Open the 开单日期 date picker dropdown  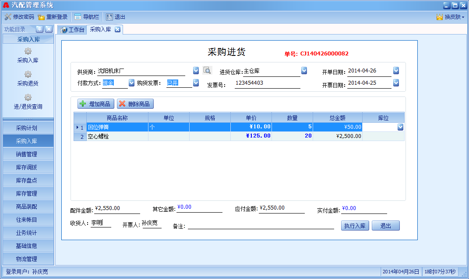coord(396,70)
